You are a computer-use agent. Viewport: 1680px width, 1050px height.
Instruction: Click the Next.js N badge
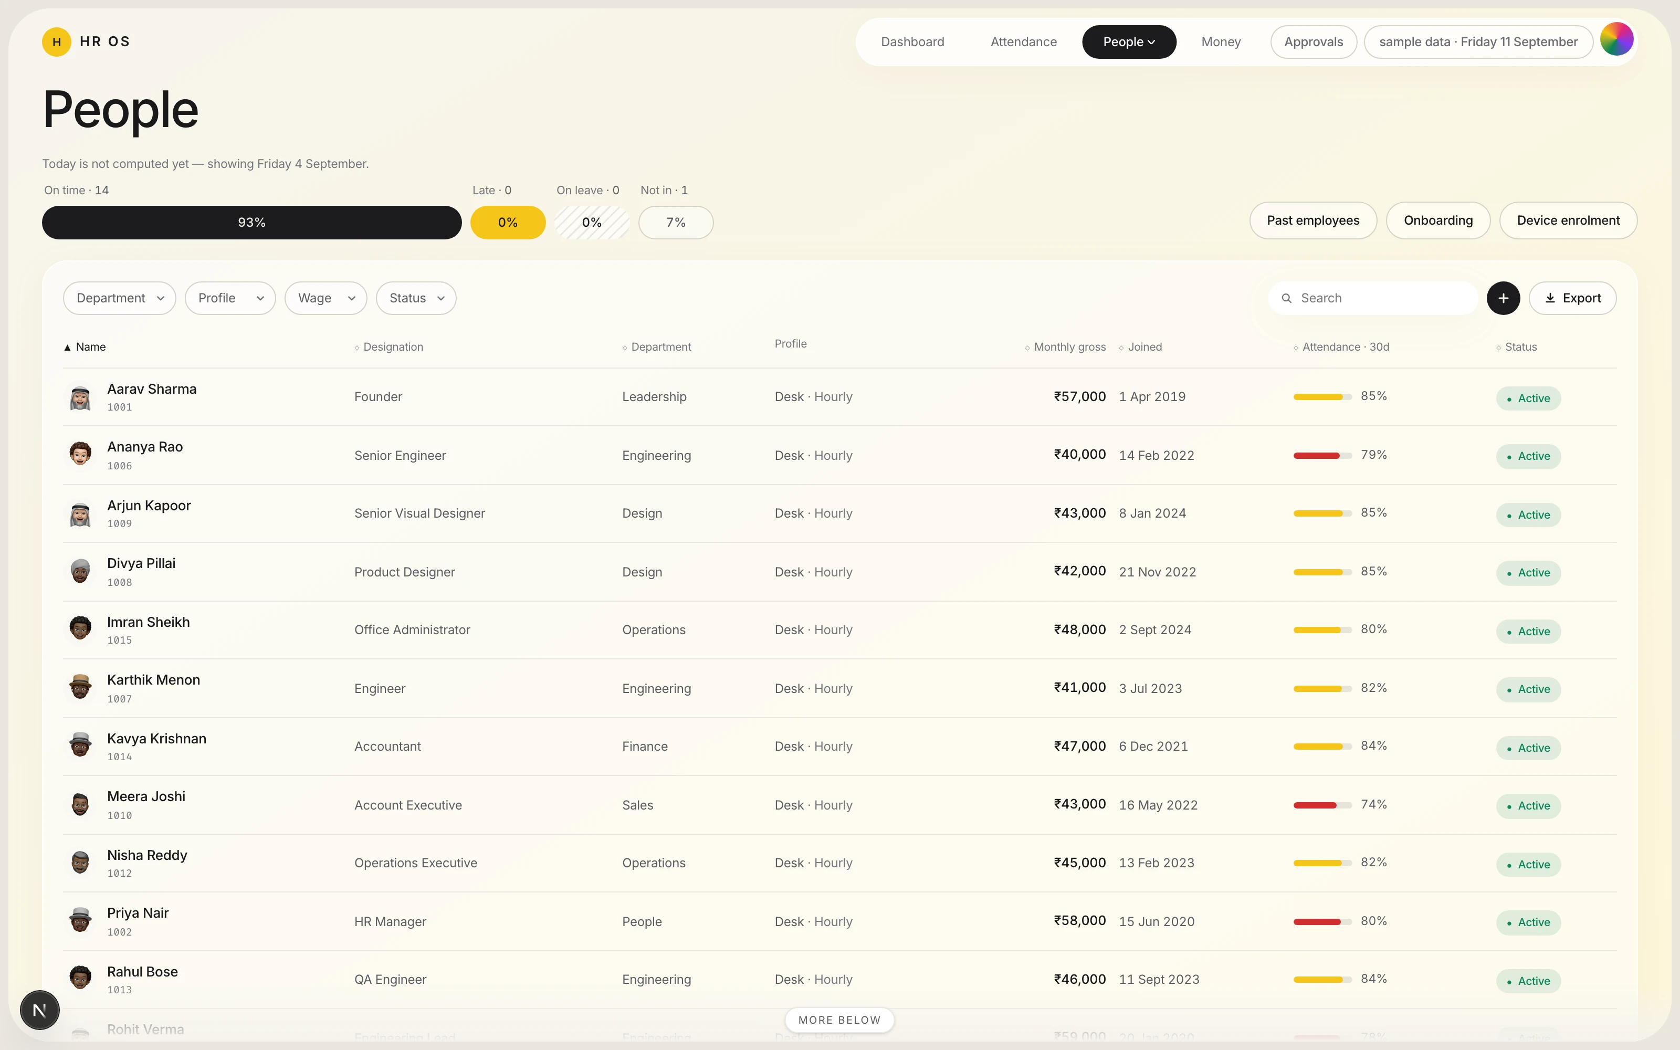click(39, 1010)
